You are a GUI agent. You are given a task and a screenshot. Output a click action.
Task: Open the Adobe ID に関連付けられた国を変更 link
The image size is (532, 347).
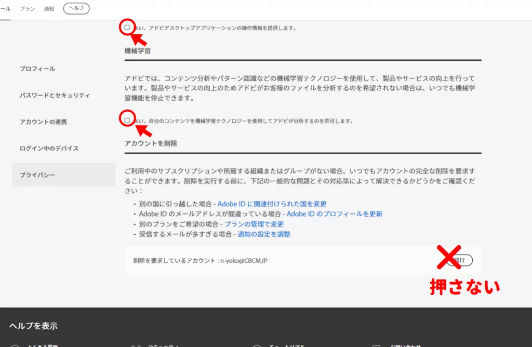(x=272, y=204)
